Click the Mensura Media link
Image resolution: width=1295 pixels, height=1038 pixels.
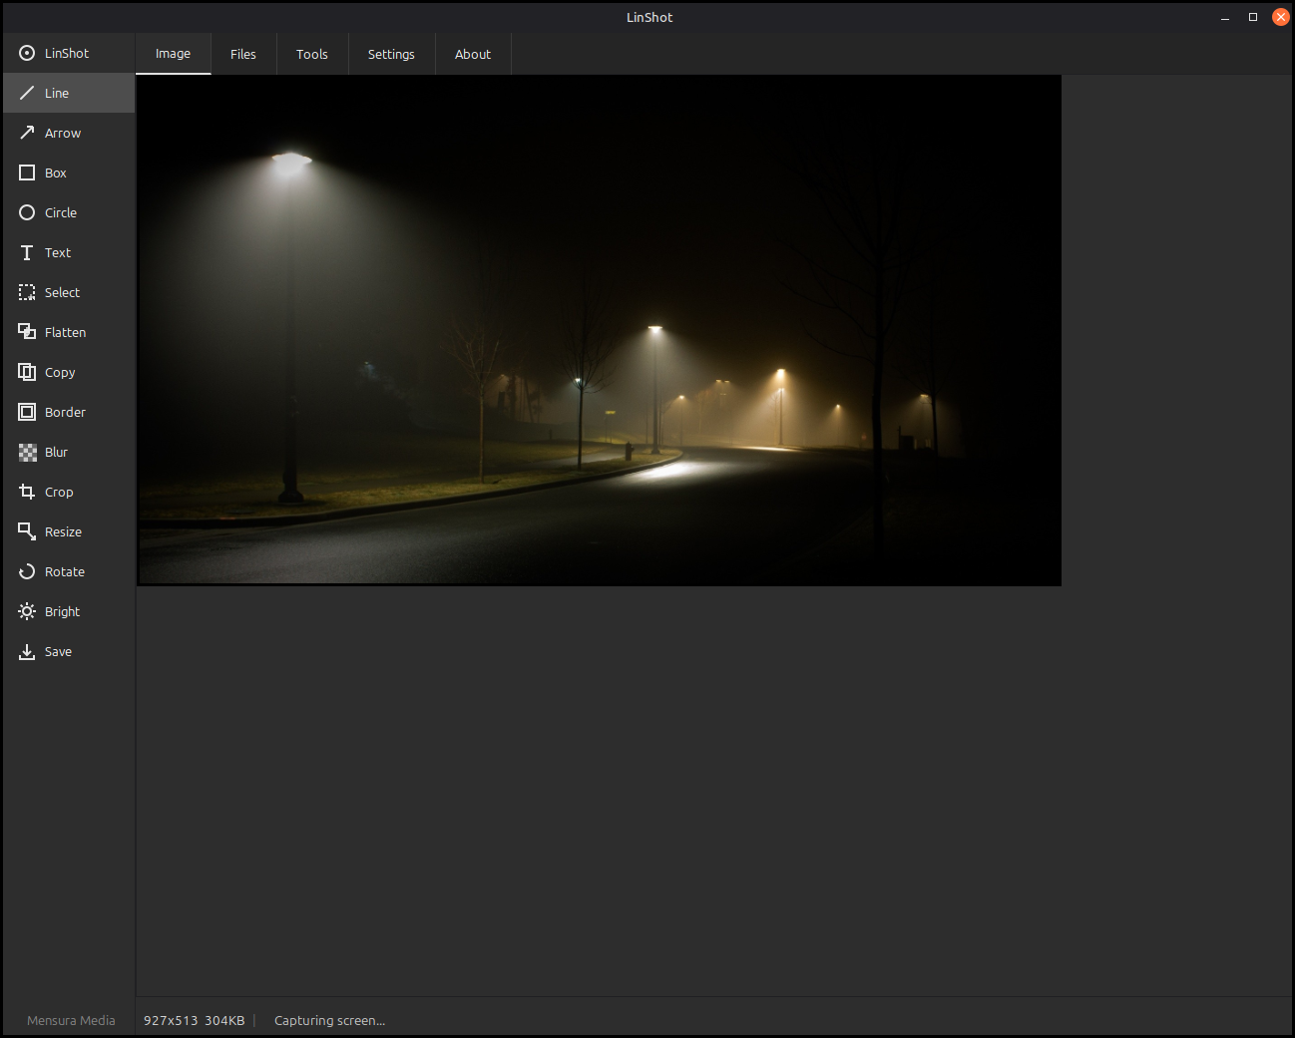(71, 1020)
